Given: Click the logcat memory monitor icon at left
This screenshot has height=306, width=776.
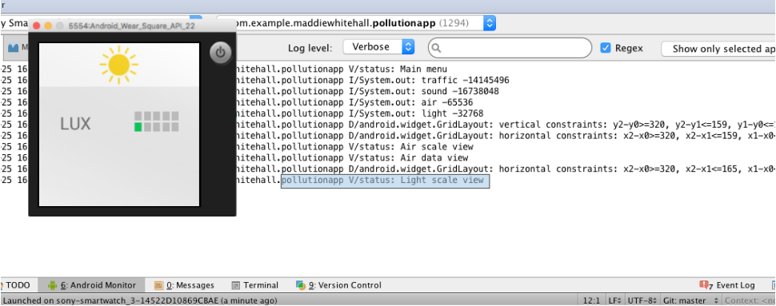Looking at the screenshot, I should 13,48.
